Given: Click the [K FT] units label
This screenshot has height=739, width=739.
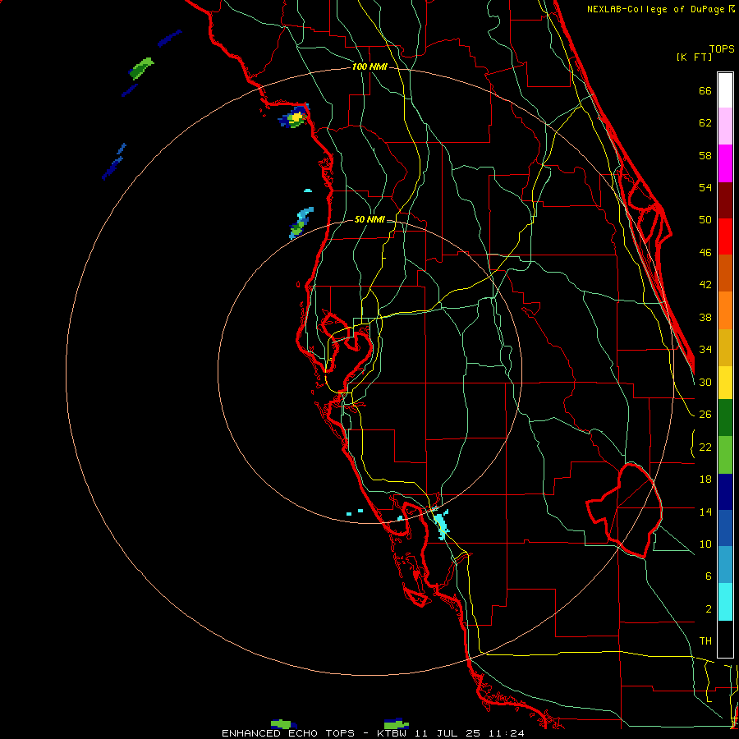Looking at the screenshot, I should click(694, 57).
